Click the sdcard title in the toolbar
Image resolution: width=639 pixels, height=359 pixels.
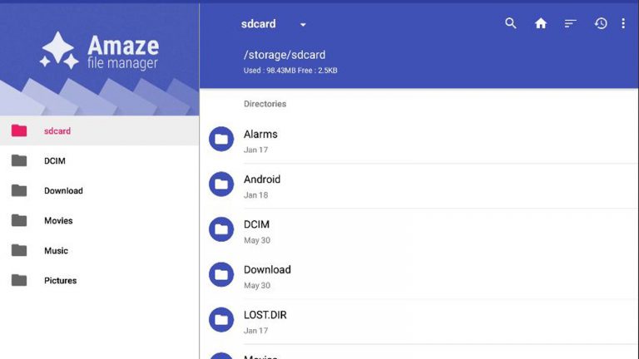tap(258, 24)
